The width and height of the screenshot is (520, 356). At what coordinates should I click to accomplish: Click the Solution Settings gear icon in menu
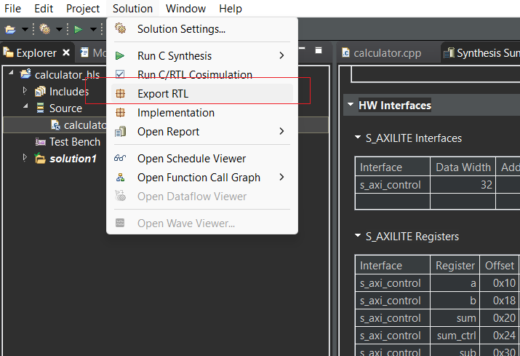[120, 28]
